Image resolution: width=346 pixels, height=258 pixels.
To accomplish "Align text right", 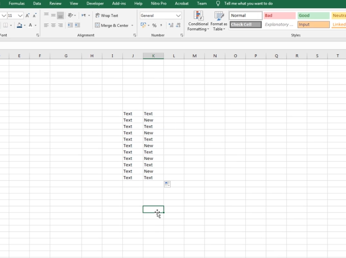I will point(60,25).
